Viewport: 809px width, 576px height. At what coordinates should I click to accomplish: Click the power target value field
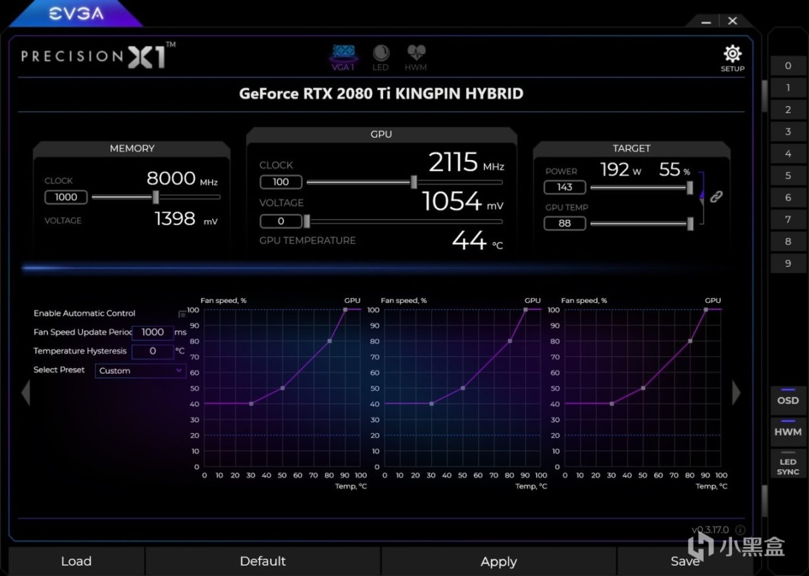565,188
